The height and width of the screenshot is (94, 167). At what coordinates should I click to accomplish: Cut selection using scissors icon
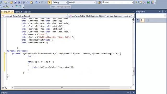24,2
